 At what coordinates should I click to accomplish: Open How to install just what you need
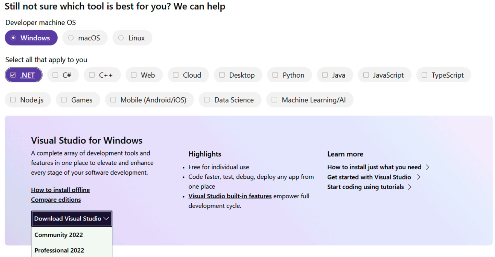click(374, 167)
